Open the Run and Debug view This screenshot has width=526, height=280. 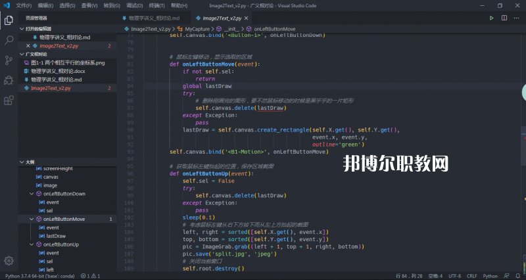point(9,80)
